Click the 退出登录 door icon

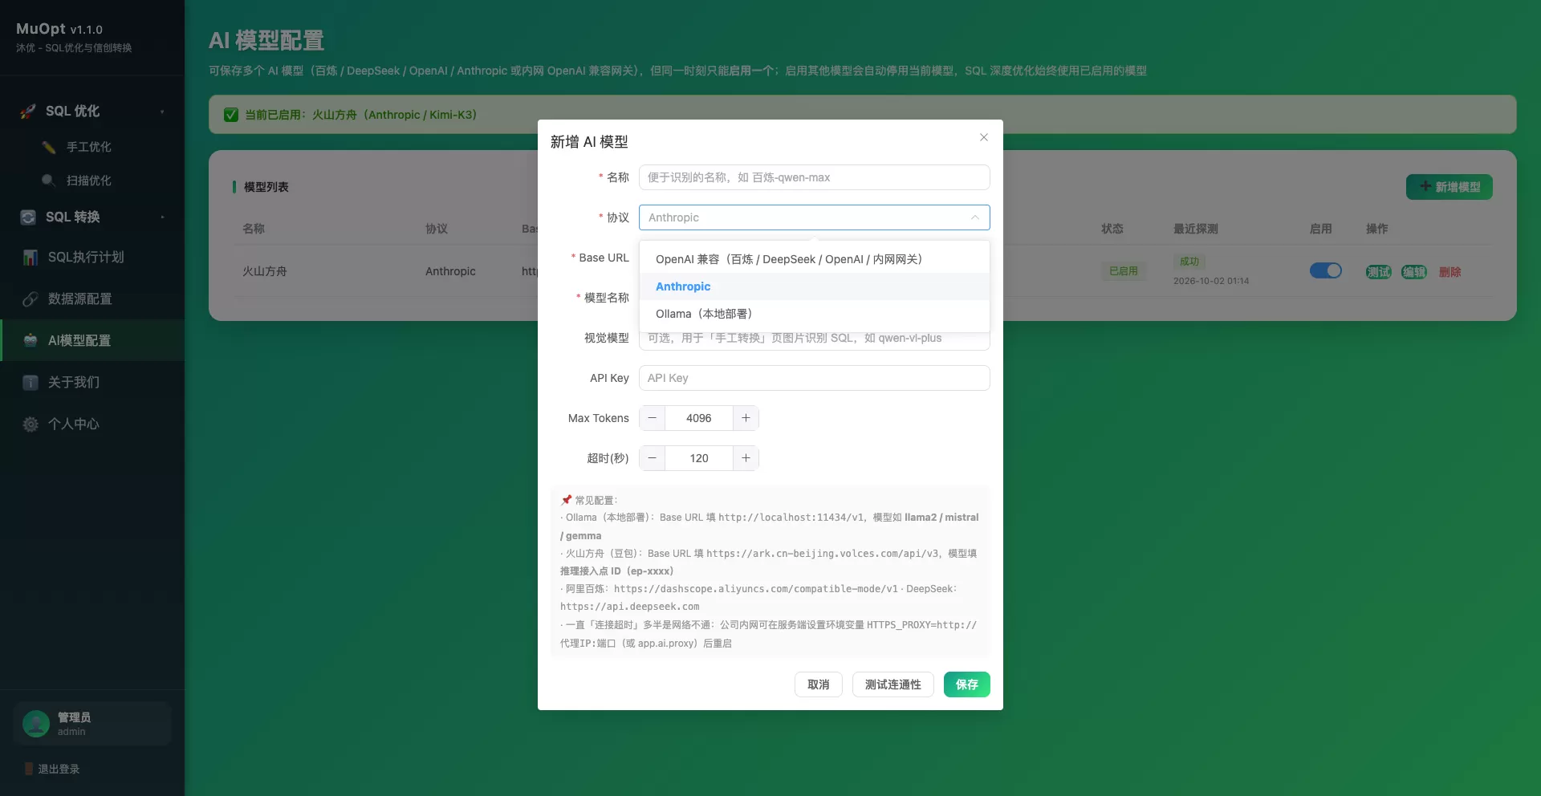tap(29, 769)
